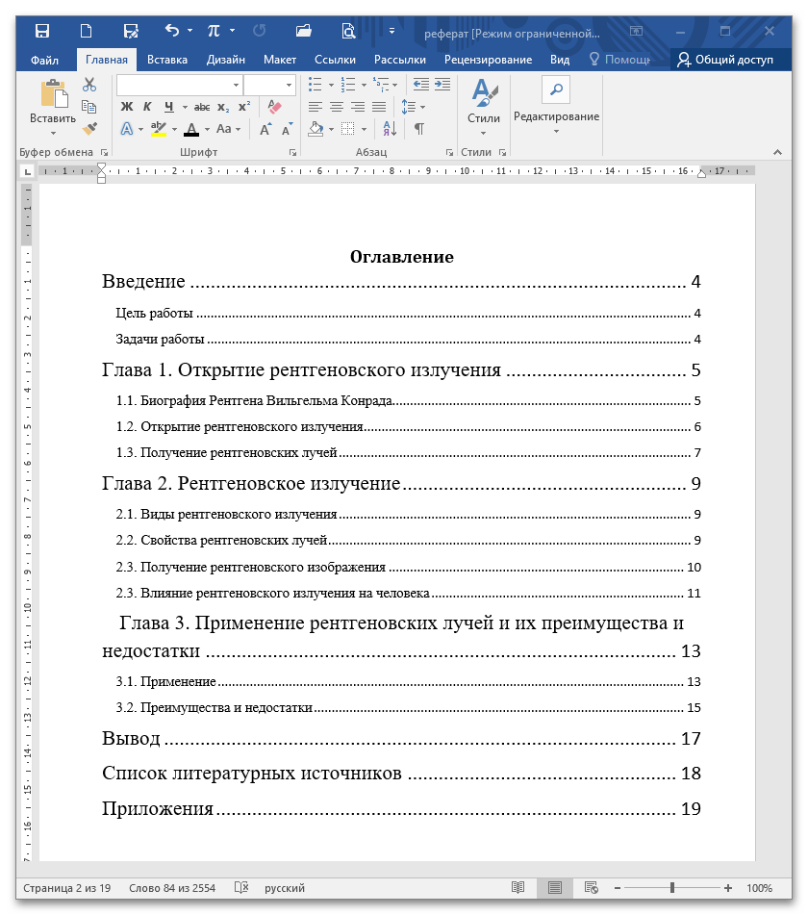Sort the selected text alphabetically

pos(391,129)
